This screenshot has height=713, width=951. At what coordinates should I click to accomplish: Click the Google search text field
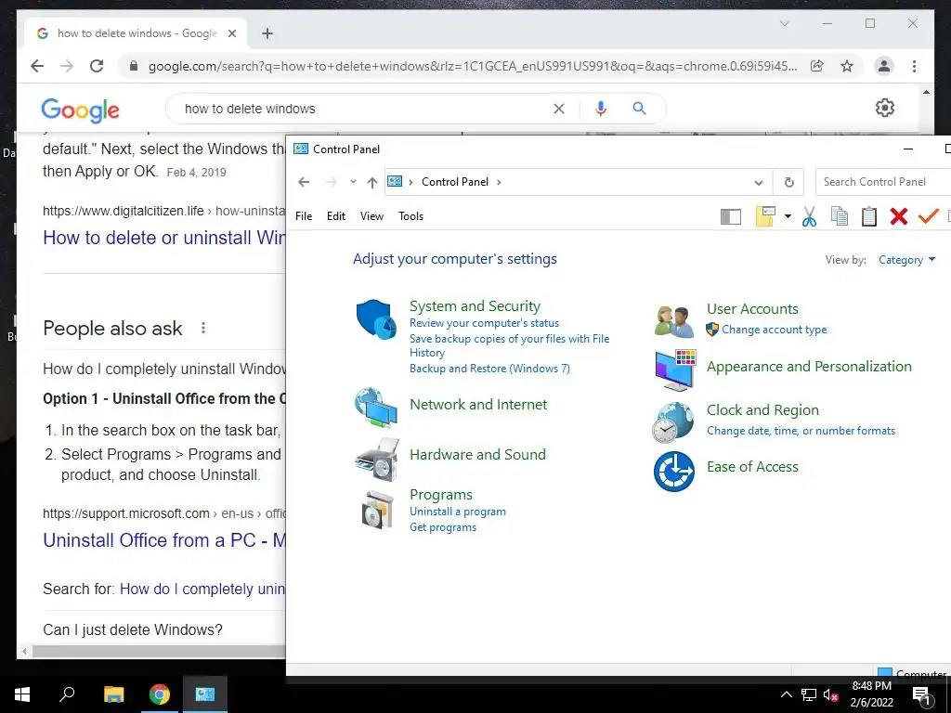coord(364,109)
